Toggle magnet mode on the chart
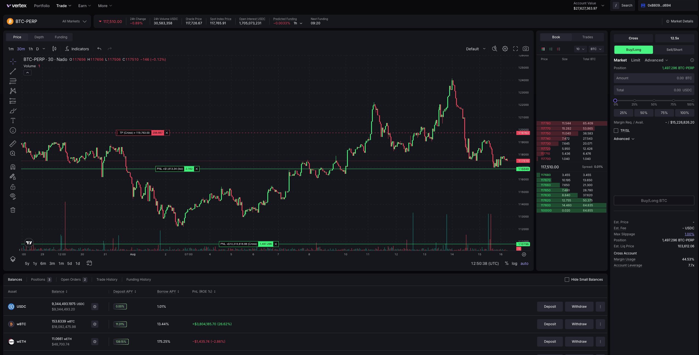Viewport: 699px width, 355px height. click(x=13, y=167)
